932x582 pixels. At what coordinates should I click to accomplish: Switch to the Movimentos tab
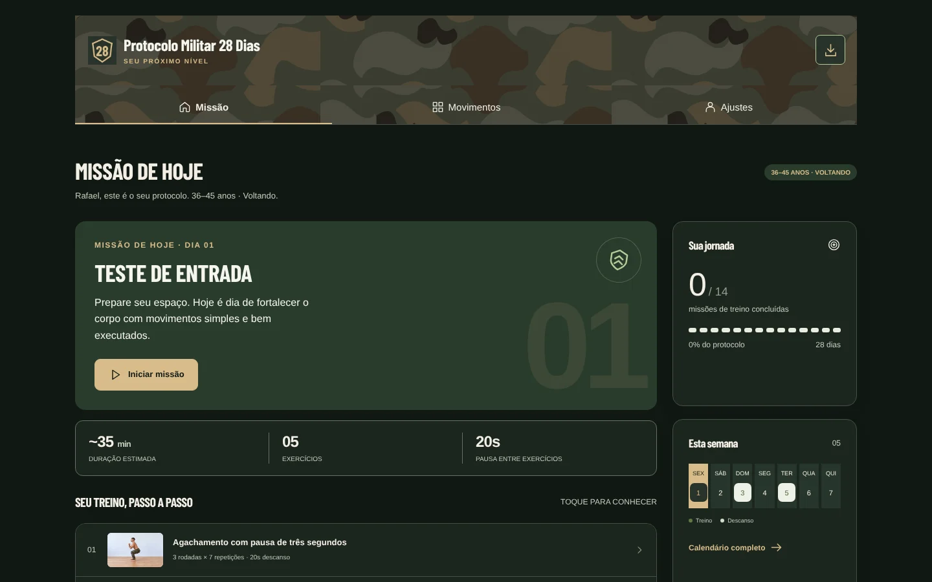(x=466, y=107)
